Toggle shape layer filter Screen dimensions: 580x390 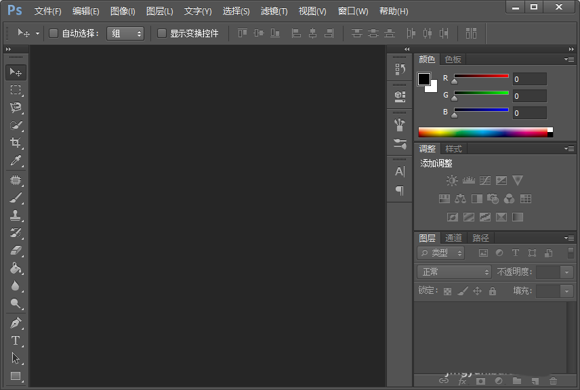pyautogui.click(x=532, y=253)
